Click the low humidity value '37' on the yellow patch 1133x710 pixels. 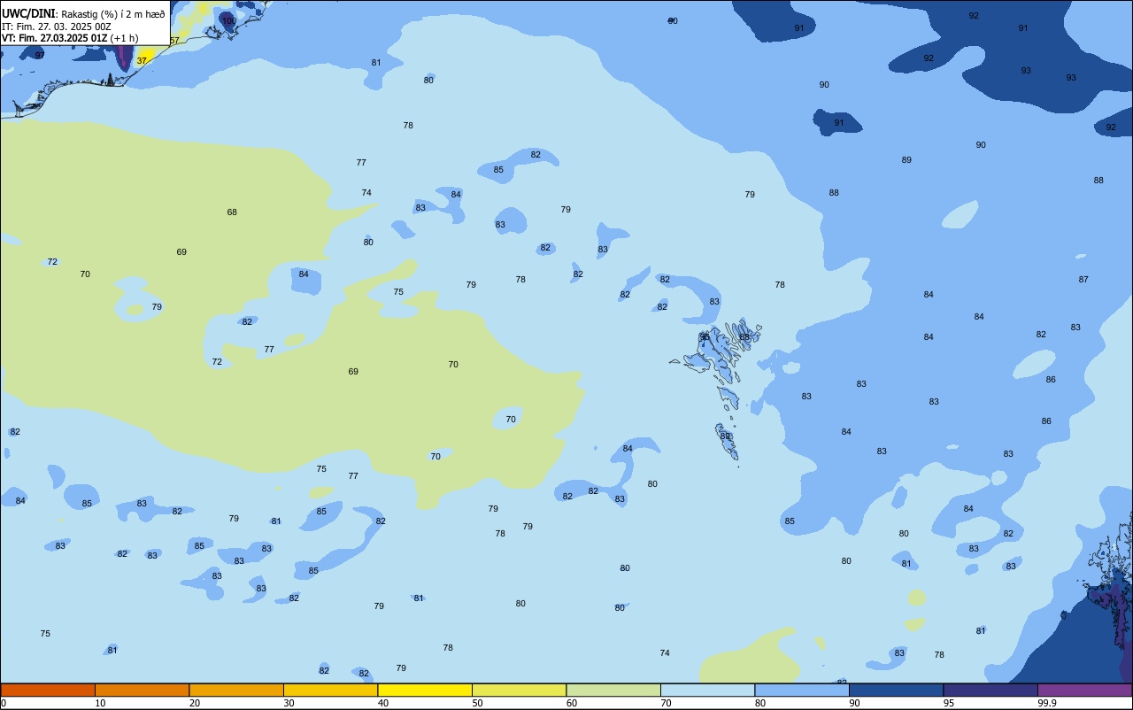click(x=142, y=60)
